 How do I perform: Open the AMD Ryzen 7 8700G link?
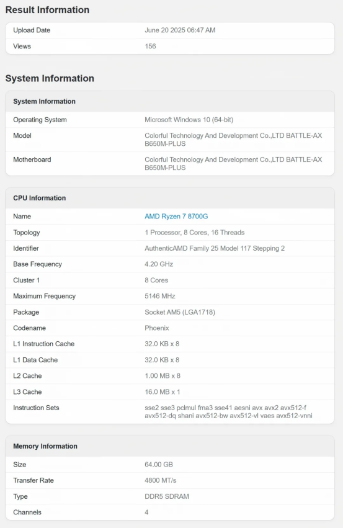[x=176, y=217]
